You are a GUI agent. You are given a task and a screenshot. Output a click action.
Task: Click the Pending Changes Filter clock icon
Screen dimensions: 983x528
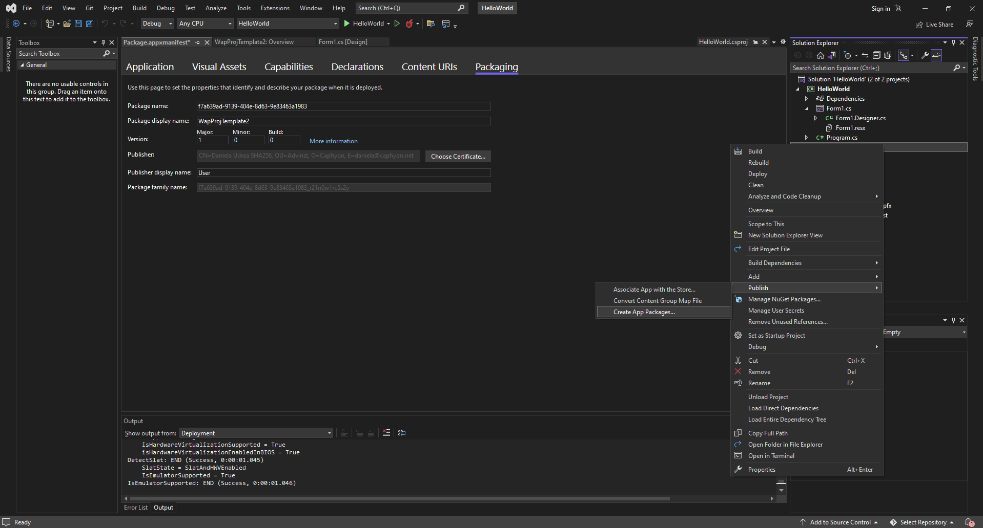click(848, 55)
